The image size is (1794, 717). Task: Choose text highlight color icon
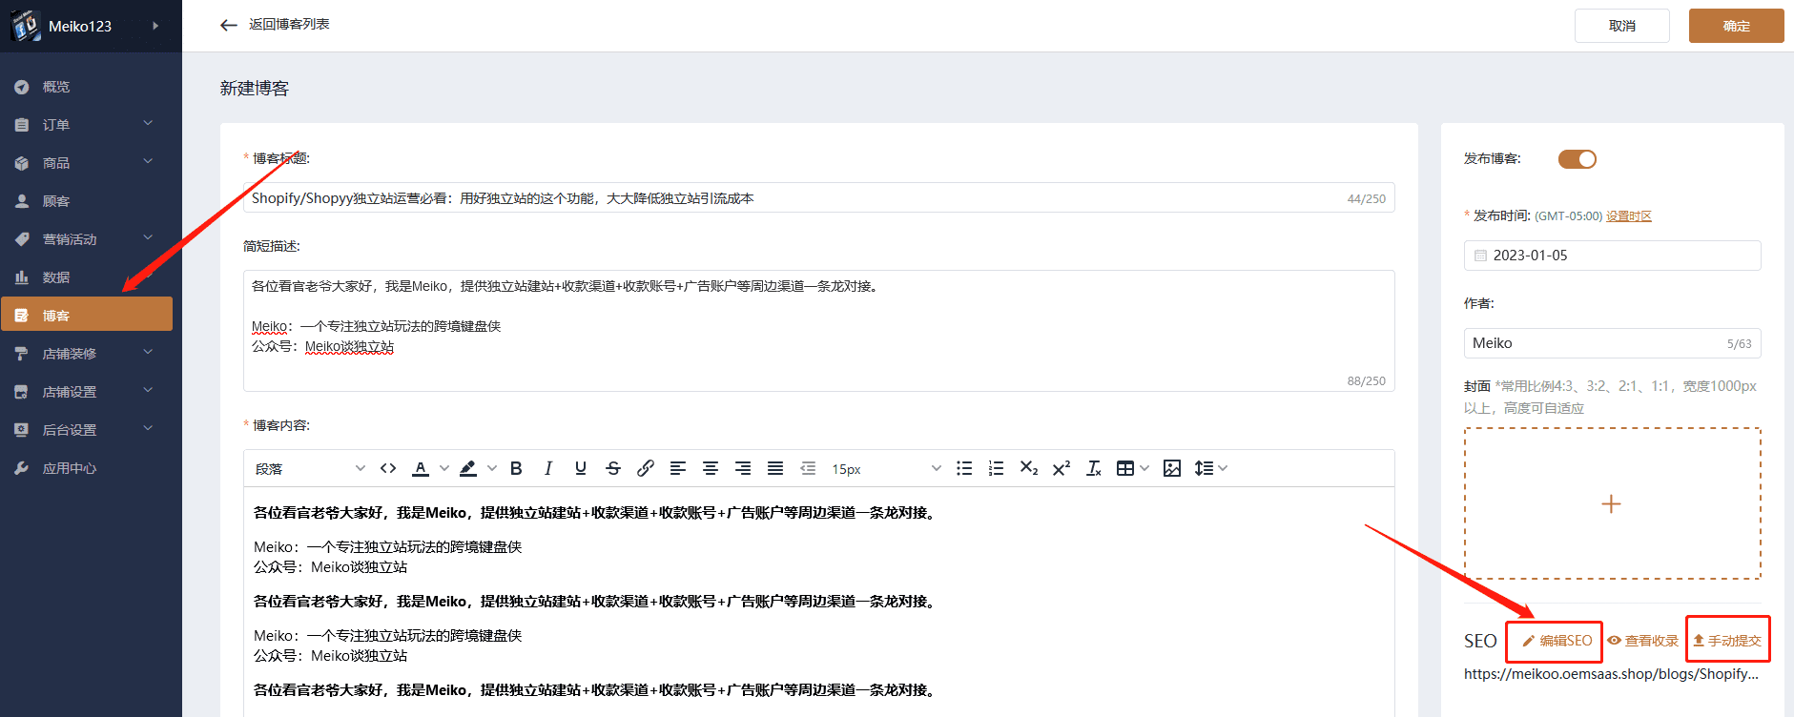coord(468,468)
